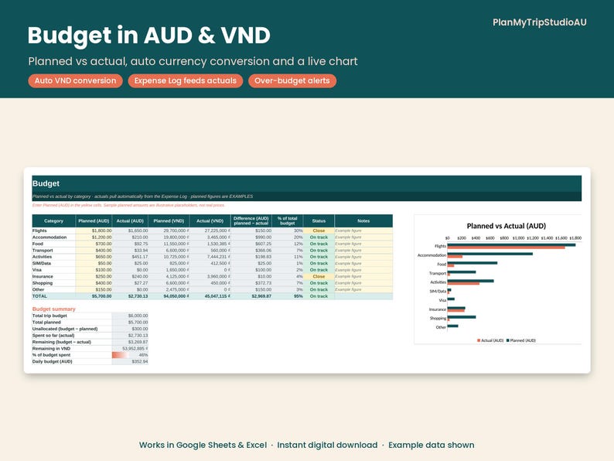The width and height of the screenshot is (614, 461).
Task: Edit Total trip budget value $6,000.00
Action: tap(130, 316)
